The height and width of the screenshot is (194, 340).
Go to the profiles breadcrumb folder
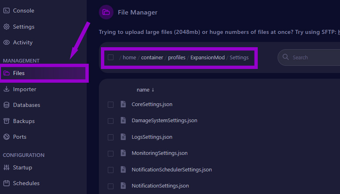tap(177, 58)
